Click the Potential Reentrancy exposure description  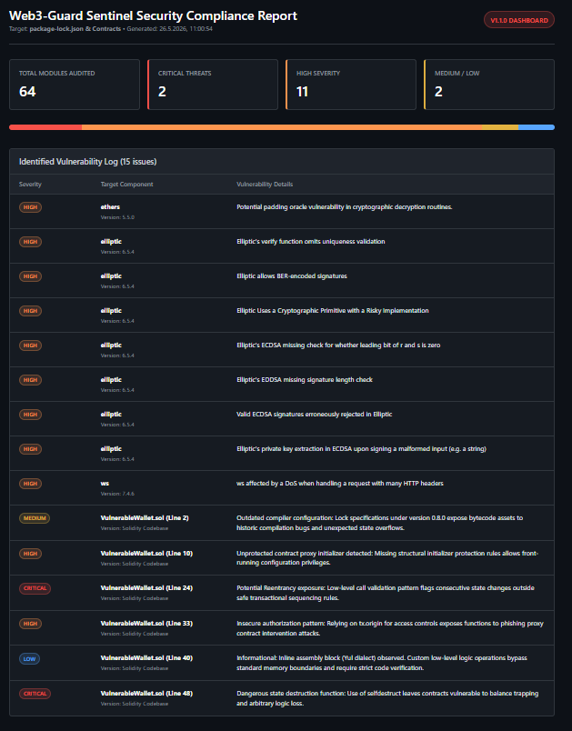tap(386, 593)
